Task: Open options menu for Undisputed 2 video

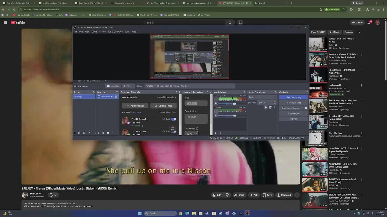Action: point(362,85)
